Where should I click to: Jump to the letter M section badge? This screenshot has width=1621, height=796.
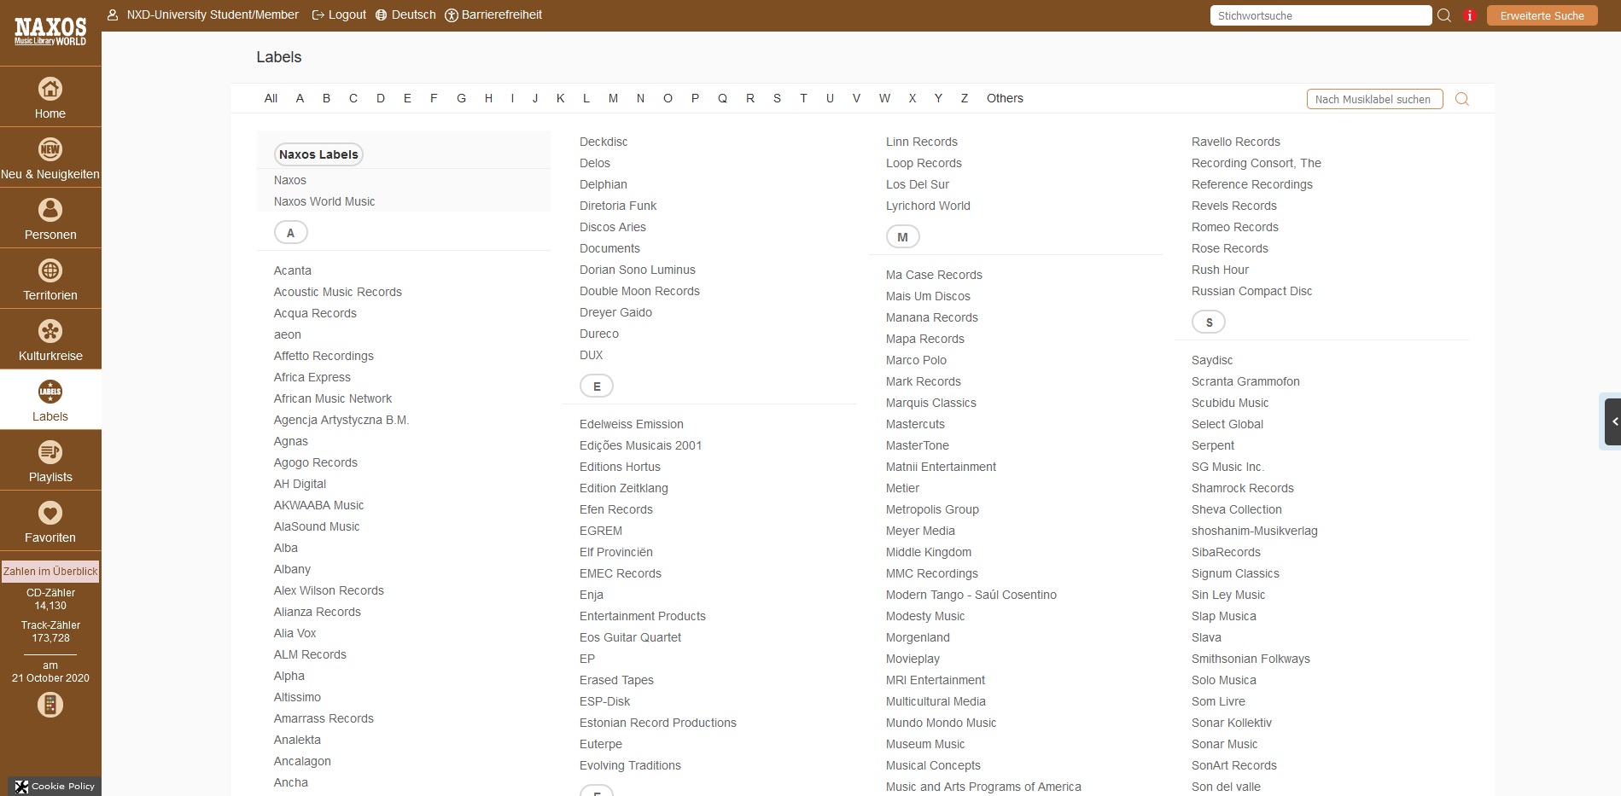(x=902, y=237)
